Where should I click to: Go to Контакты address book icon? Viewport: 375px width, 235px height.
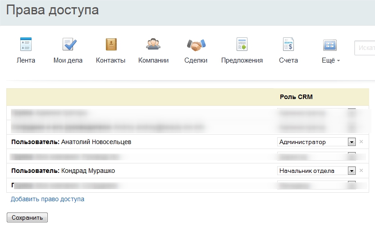[x=110, y=45]
